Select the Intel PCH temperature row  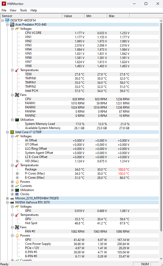pyautogui.click(x=92, y=91)
